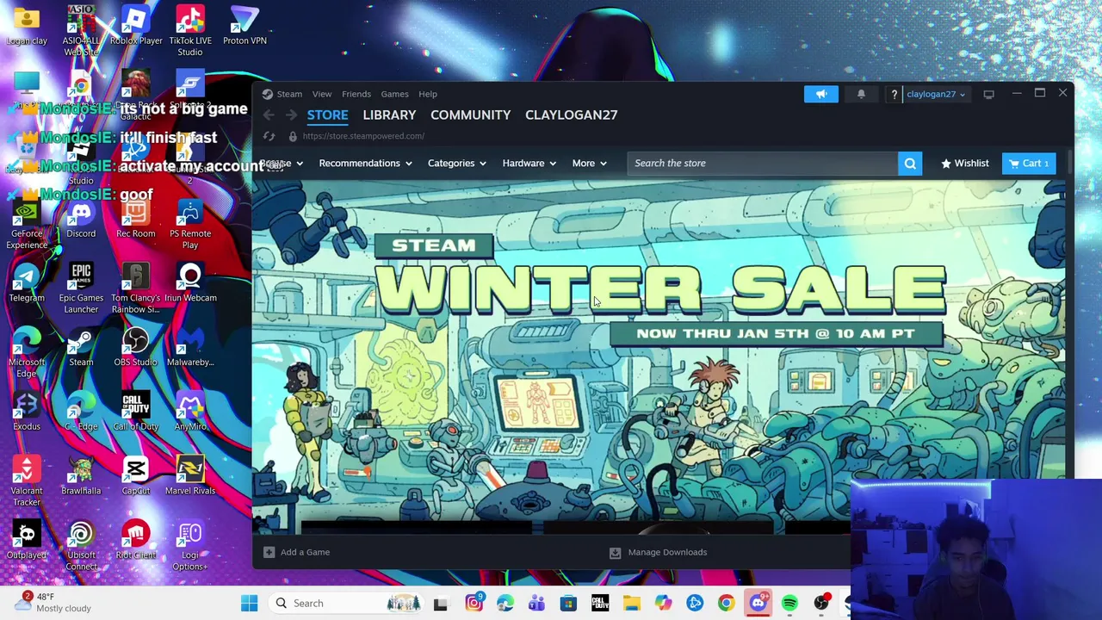
Task: Open the weather widget showing 48°F
Action: (52, 602)
